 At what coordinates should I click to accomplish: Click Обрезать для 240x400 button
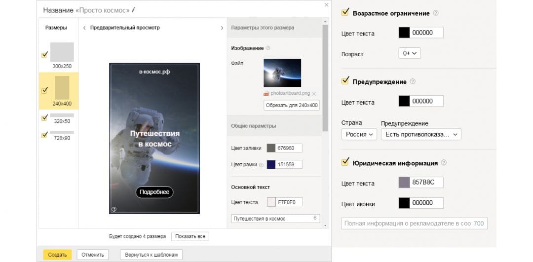292,106
